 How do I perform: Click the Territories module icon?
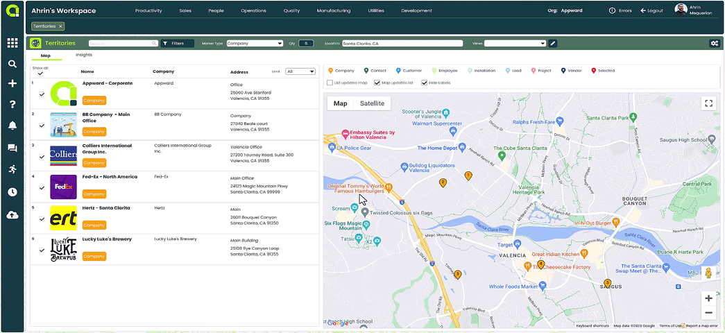[35, 43]
